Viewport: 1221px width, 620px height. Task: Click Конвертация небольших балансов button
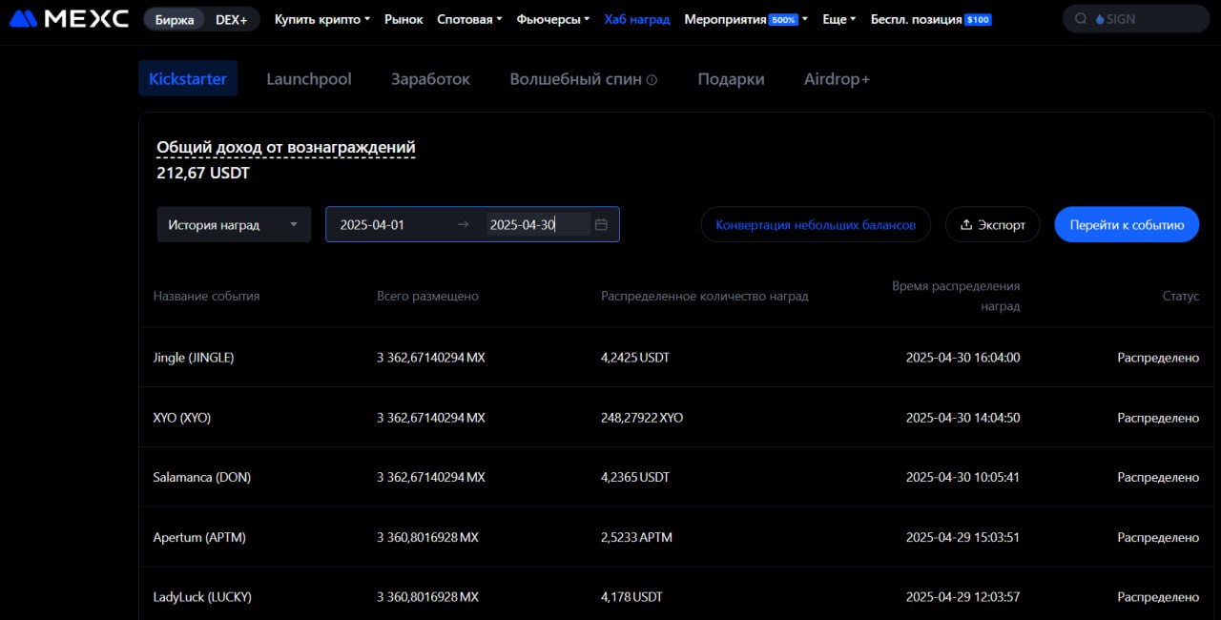tap(816, 224)
